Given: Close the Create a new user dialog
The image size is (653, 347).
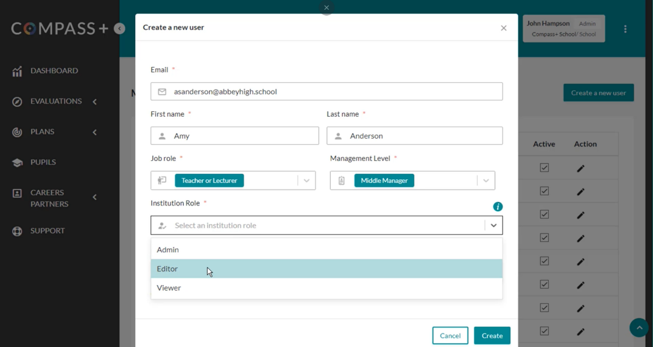Looking at the screenshot, I should [504, 28].
